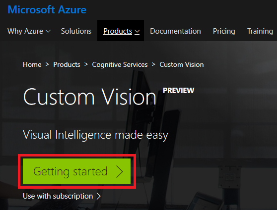Go to Solutions in the navigation bar

click(76, 31)
